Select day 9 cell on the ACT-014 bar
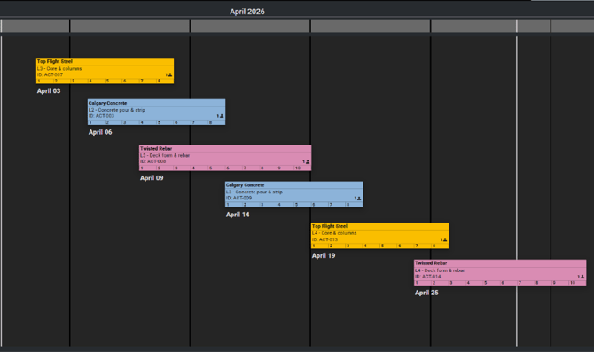The image size is (594, 352). coord(560,283)
